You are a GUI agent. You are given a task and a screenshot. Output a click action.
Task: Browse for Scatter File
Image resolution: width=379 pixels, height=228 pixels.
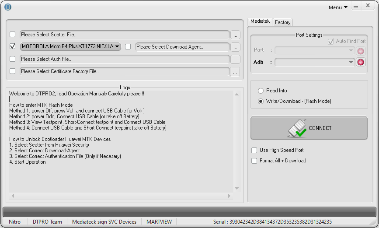235,35
